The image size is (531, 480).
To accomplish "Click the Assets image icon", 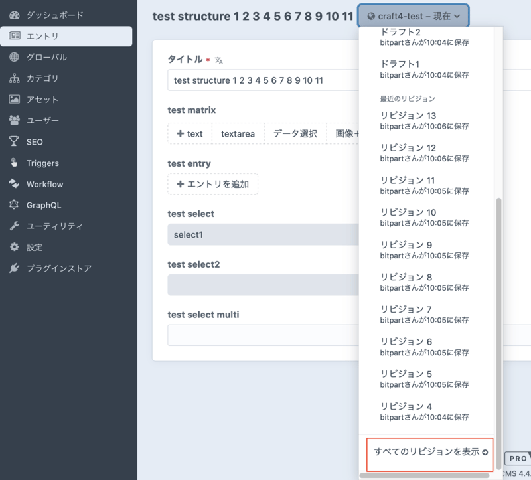I will (x=15, y=100).
